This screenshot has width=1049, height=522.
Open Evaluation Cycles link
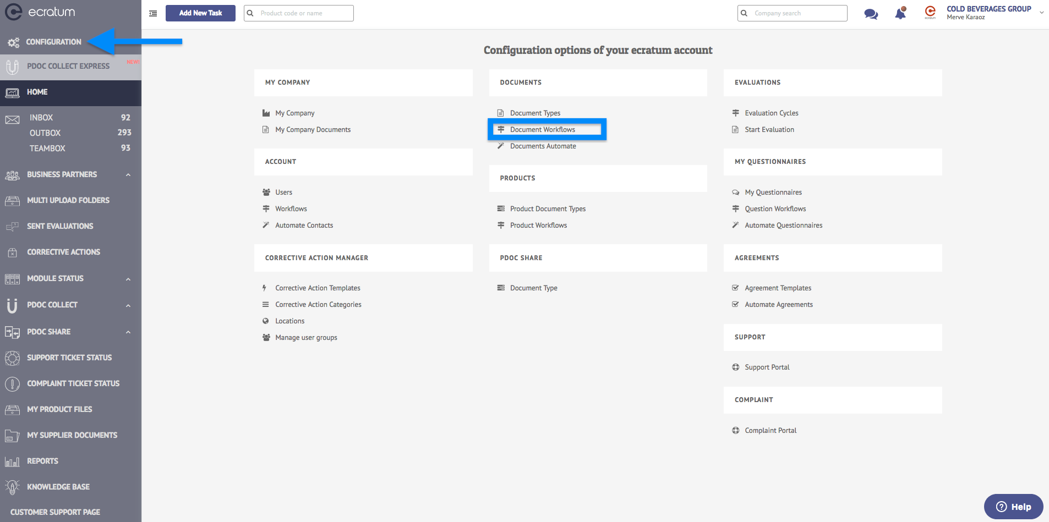coord(771,113)
